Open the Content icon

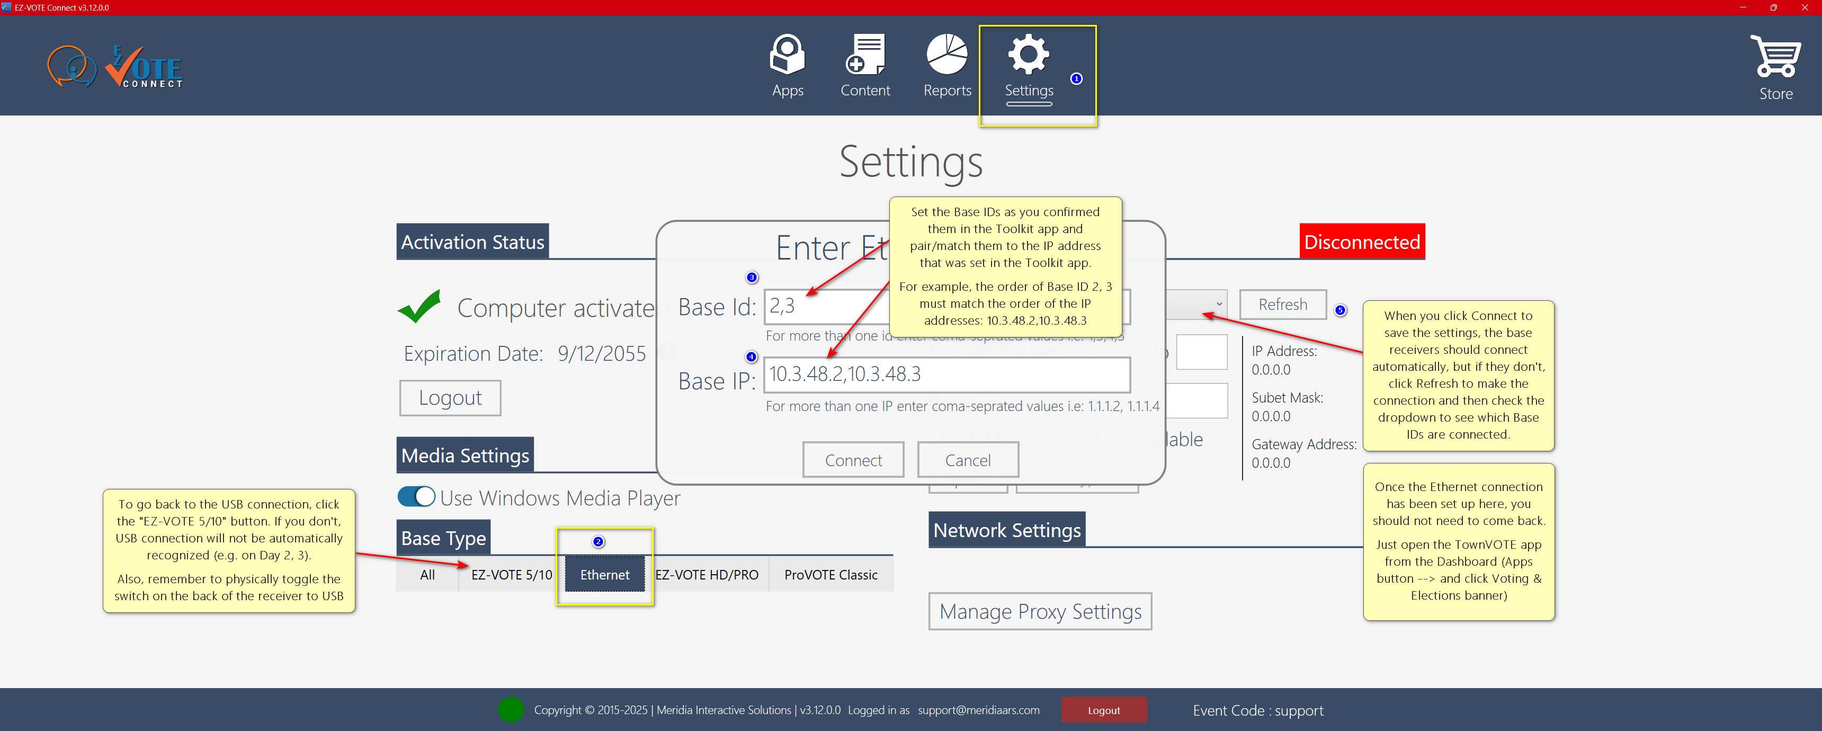click(x=865, y=55)
